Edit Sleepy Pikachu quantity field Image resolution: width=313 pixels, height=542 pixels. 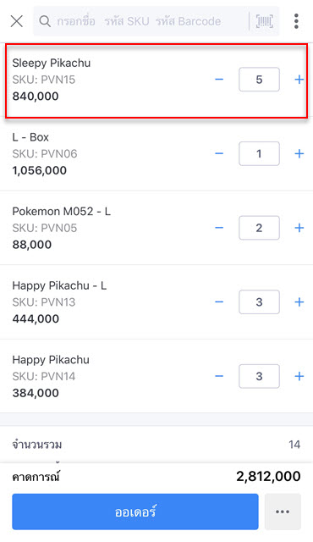[x=259, y=80]
